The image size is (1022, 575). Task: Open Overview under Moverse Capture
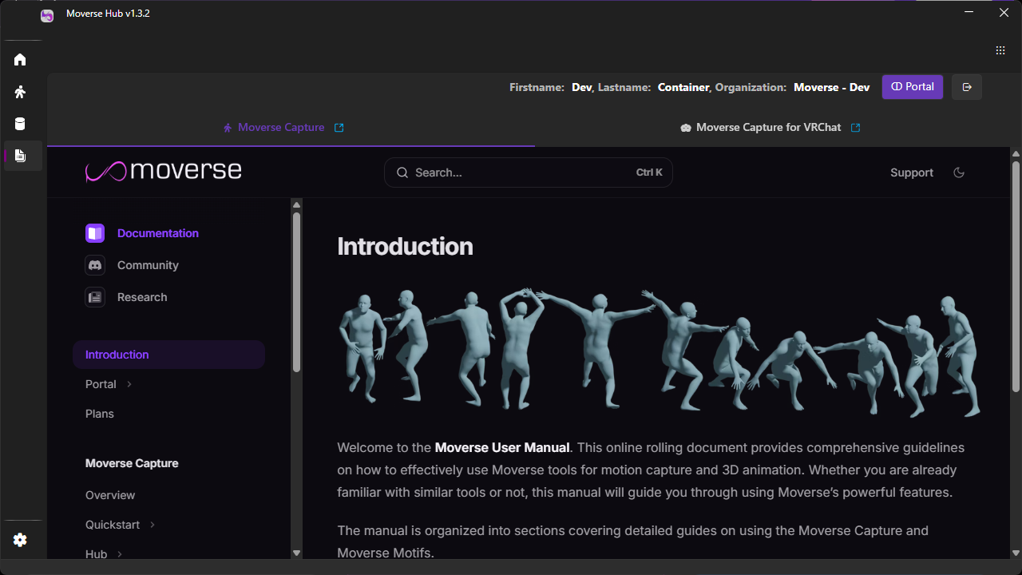click(x=110, y=495)
